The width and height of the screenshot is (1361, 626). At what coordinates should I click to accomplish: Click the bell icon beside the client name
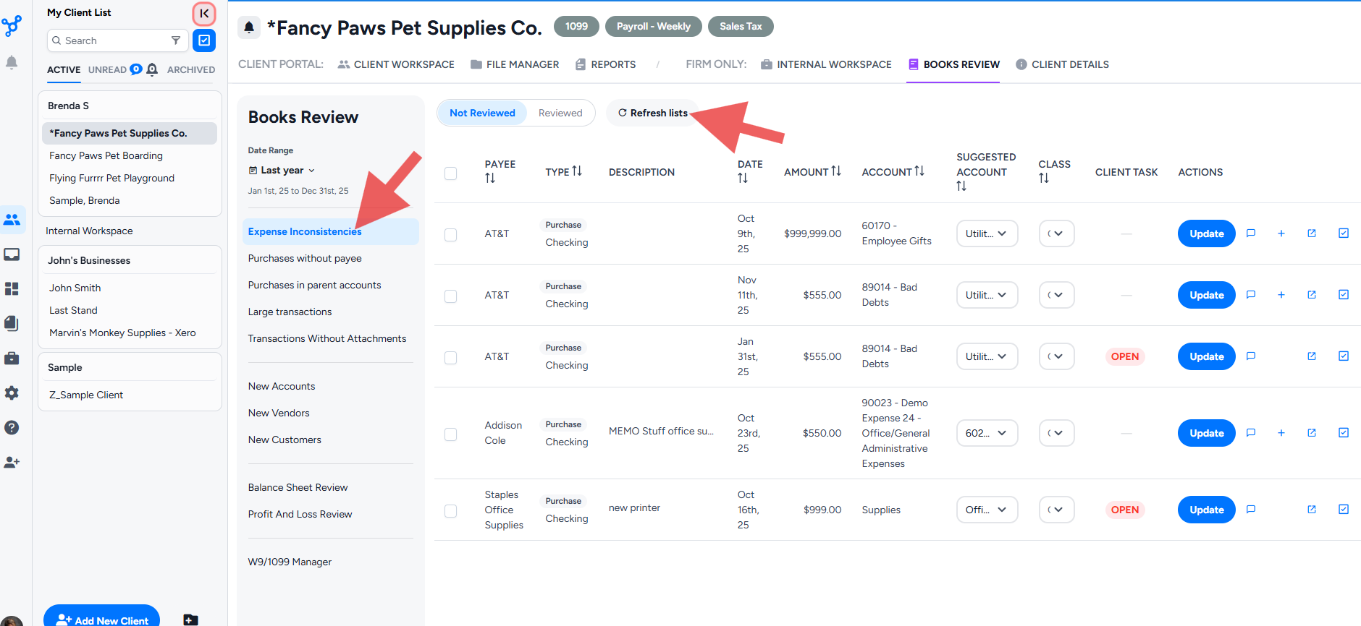click(249, 27)
